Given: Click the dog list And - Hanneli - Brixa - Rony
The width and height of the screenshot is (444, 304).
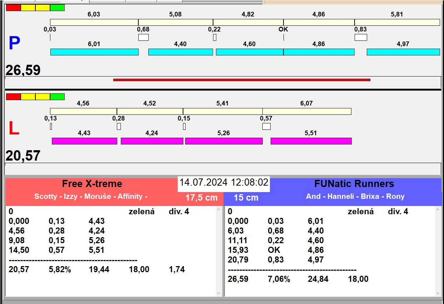Looking at the screenshot, I should click(355, 196).
